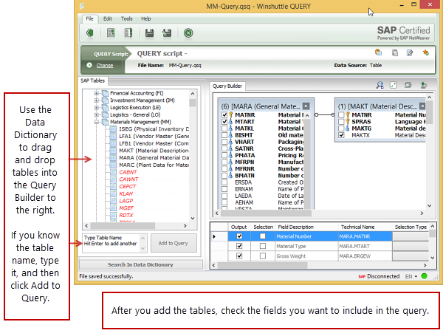Click the first spreadsheet toolbar icon left of the save icons
Viewport: 443px width, 336px height.
click(x=111, y=32)
